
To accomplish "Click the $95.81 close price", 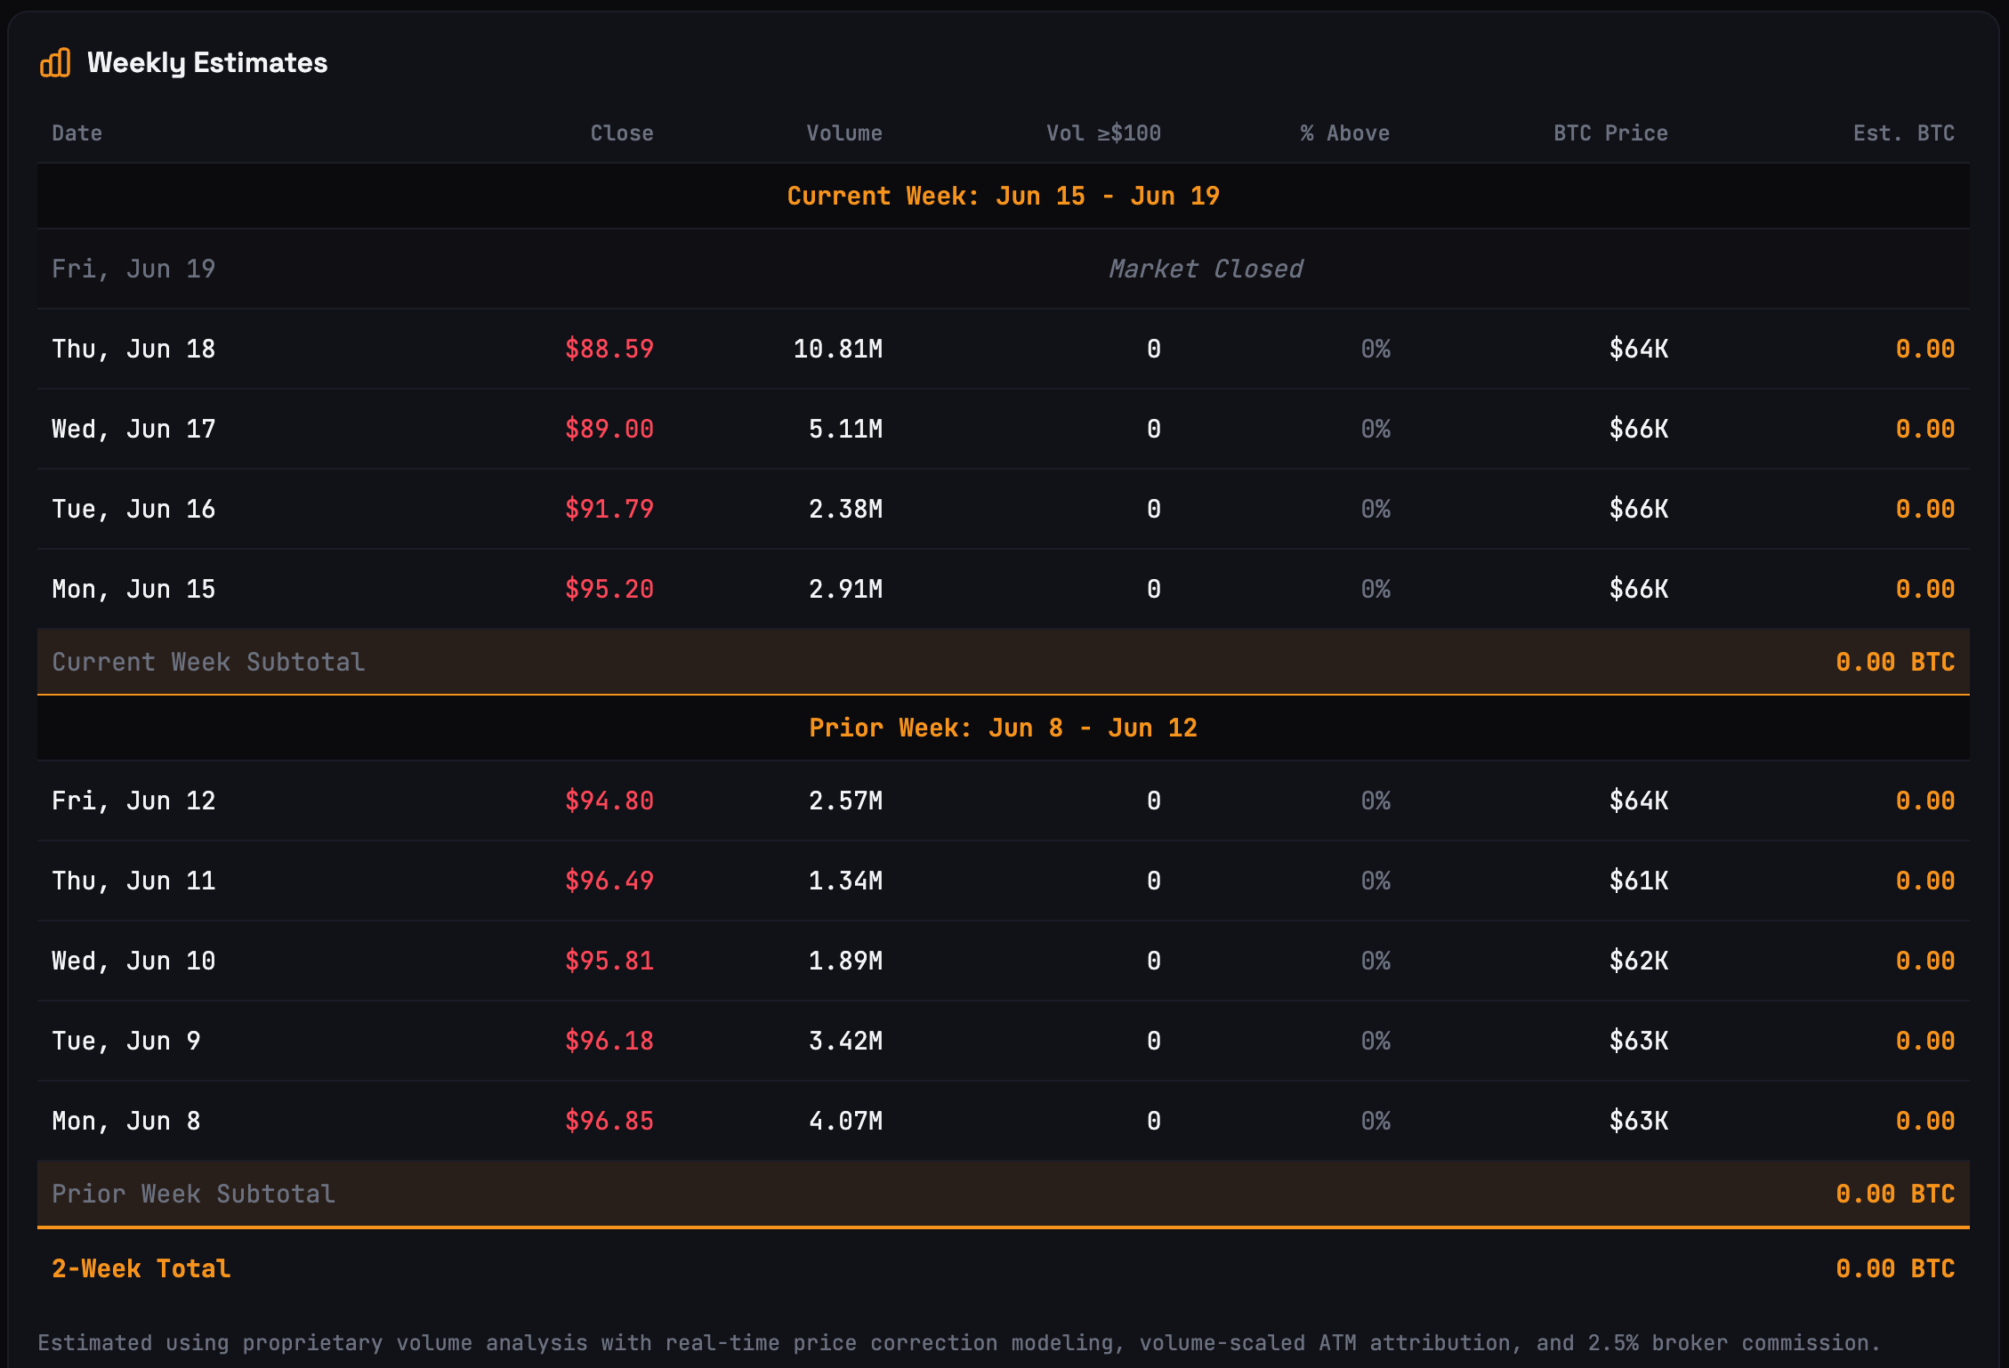I will coord(609,961).
